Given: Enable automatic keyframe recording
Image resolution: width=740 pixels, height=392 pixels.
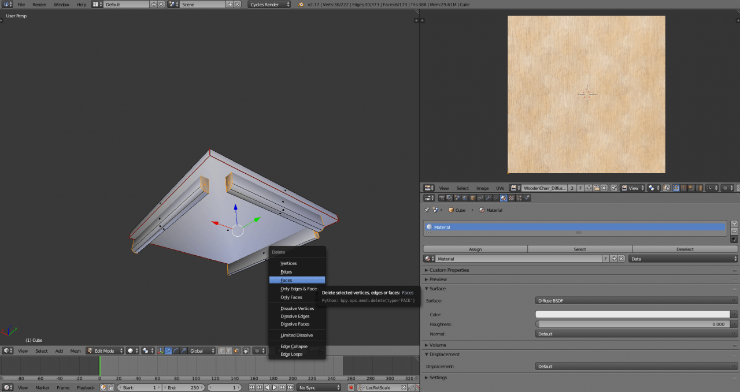Looking at the screenshot, I should pos(350,387).
